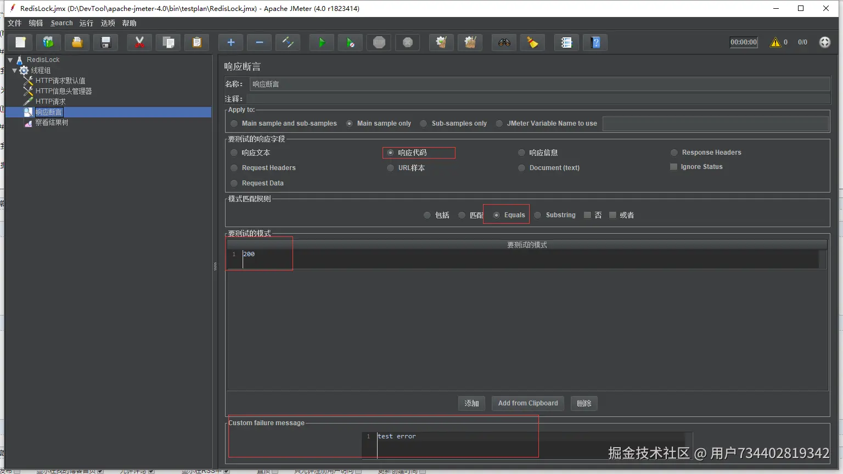Select HTTP请求默认值 in the tree

coord(60,81)
